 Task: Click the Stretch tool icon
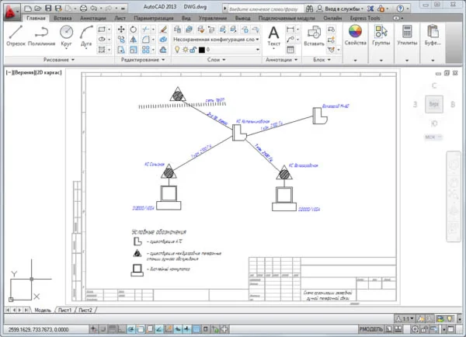(x=121, y=50)
